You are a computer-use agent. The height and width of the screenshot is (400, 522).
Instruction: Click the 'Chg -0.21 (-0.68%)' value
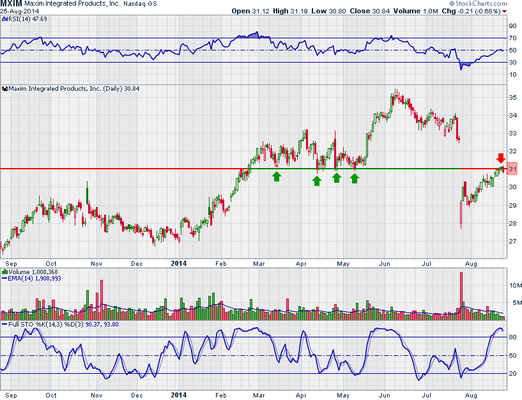(x=471, y=12)
